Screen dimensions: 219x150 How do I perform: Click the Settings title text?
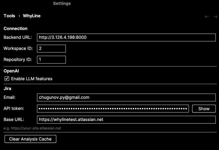(x=62, y=4)
